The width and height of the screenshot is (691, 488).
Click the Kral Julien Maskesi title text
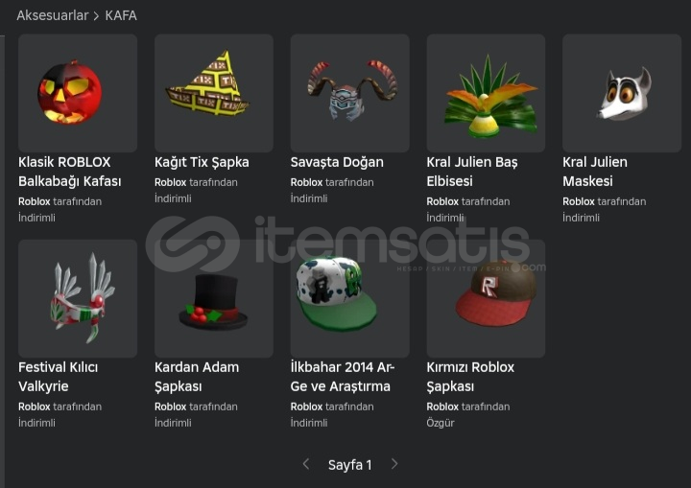click(x=595, y=172)
